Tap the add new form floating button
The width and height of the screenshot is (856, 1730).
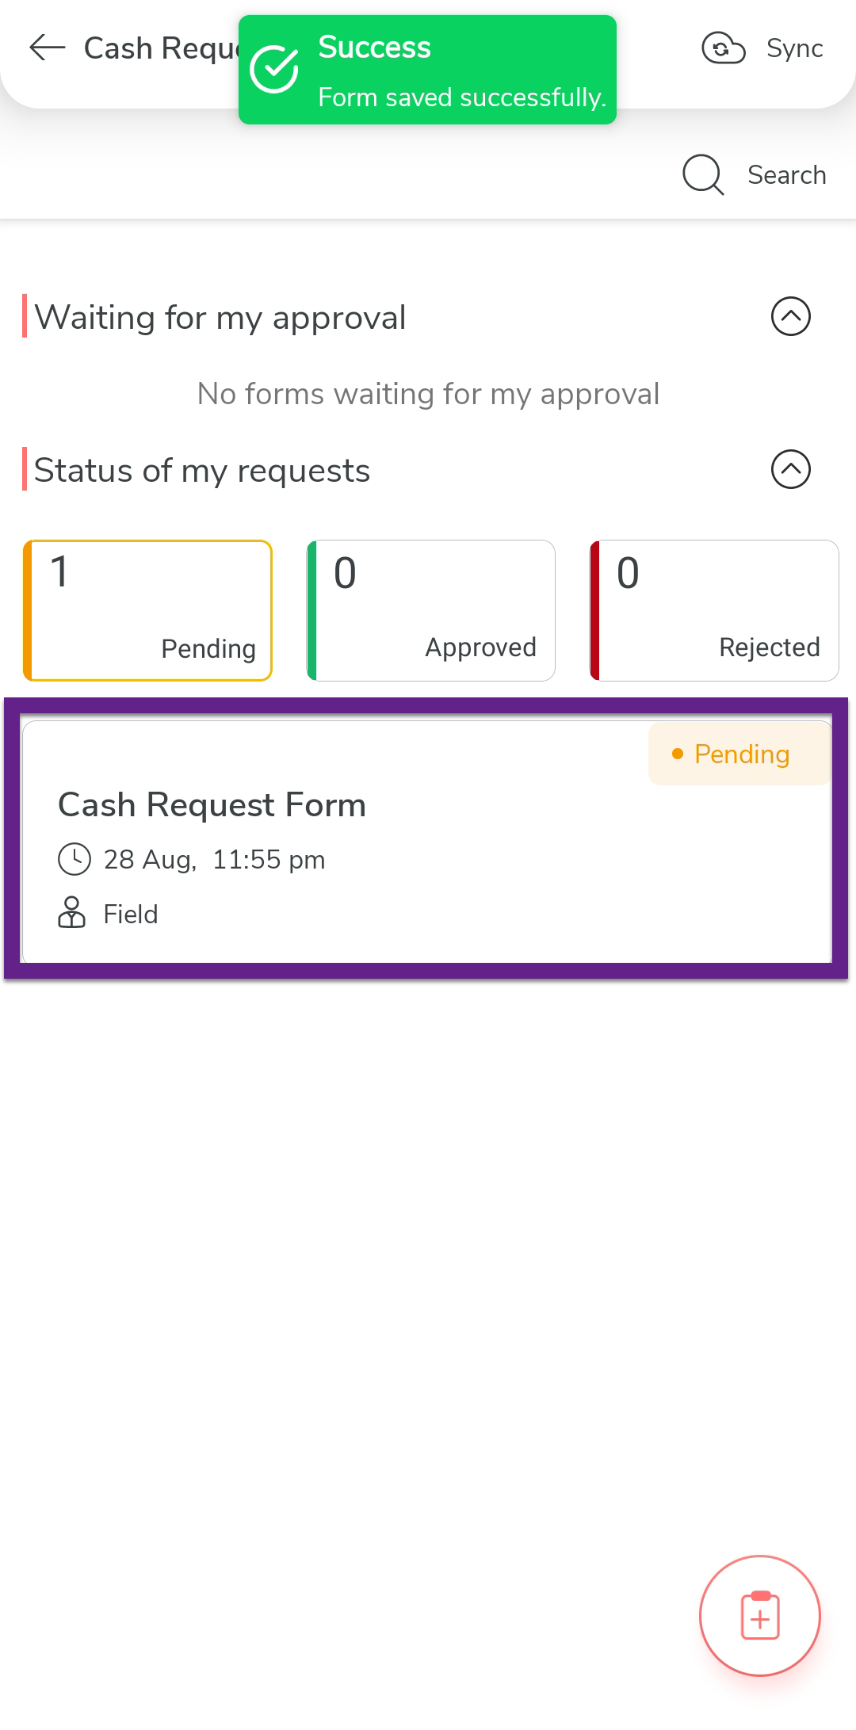click(x=760, y=1615)
